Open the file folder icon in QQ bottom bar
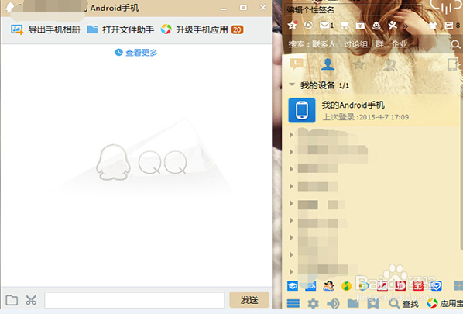Image resolution: width=463 pixels, height=314 pixels. click(x=353, y=303)
